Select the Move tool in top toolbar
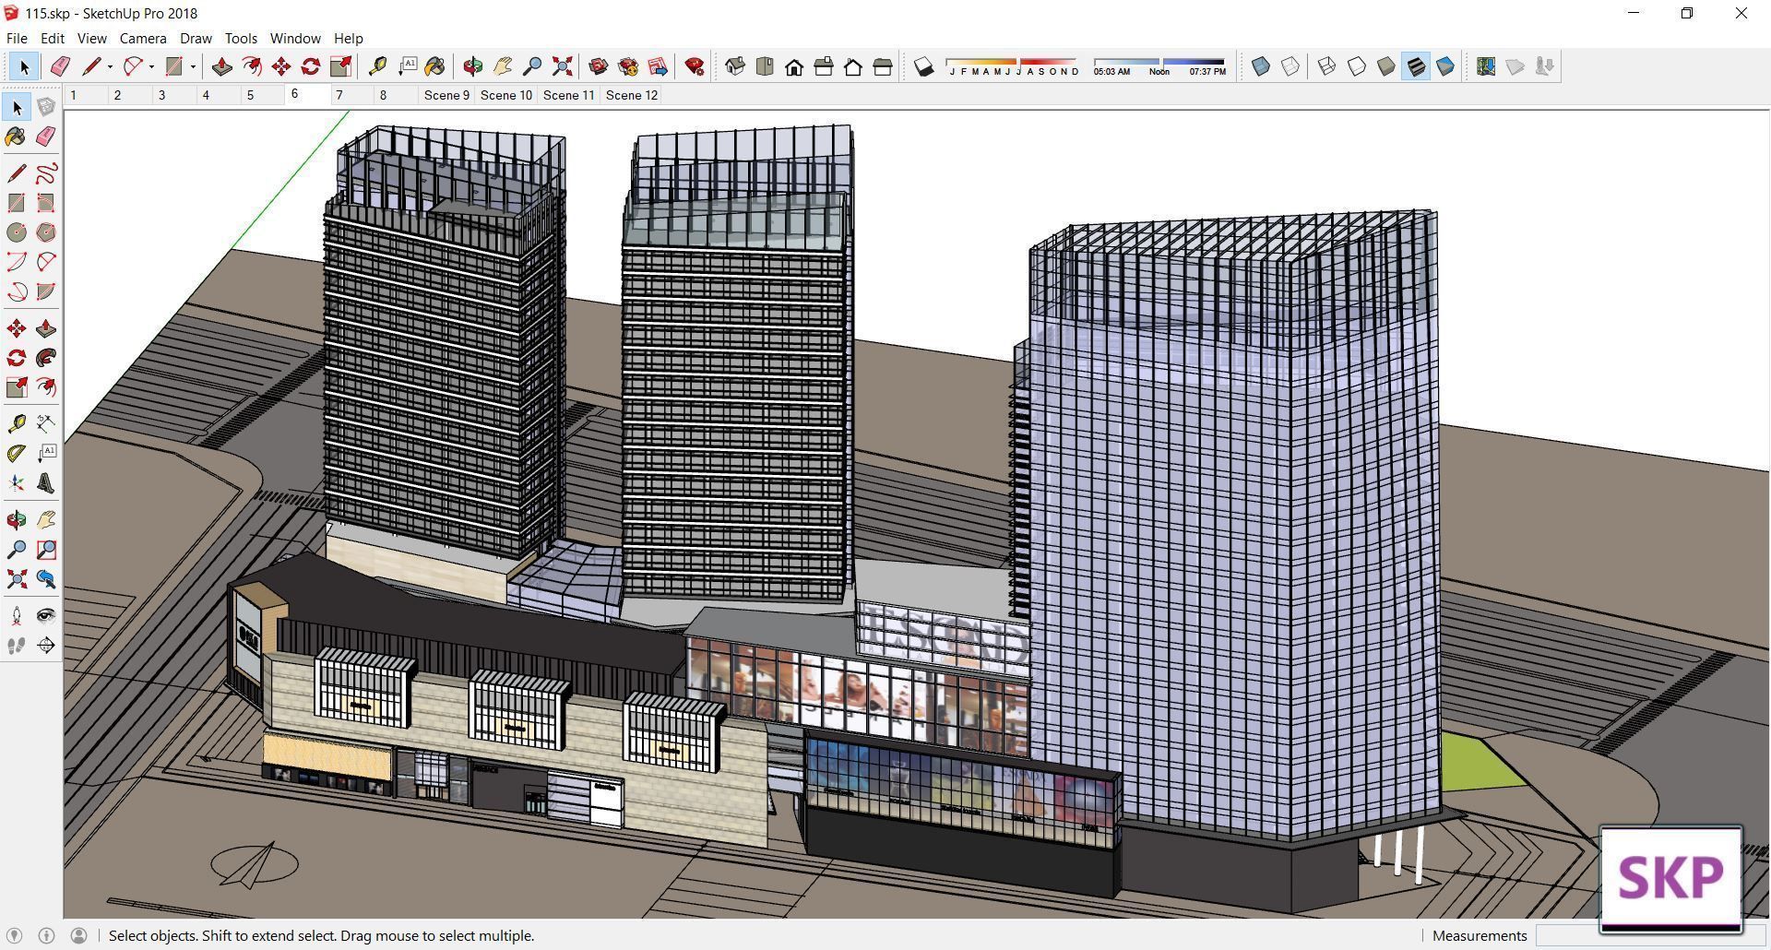 point(281,66)
